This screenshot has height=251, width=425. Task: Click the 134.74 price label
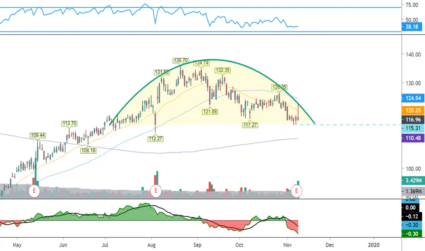(x=202, y=63)
